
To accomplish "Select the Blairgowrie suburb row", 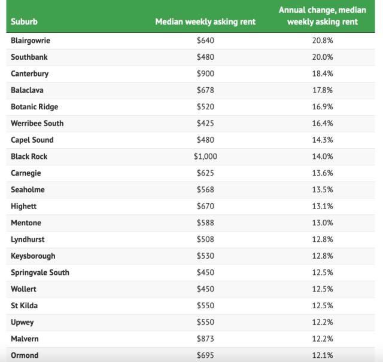I will coord(31,41).
